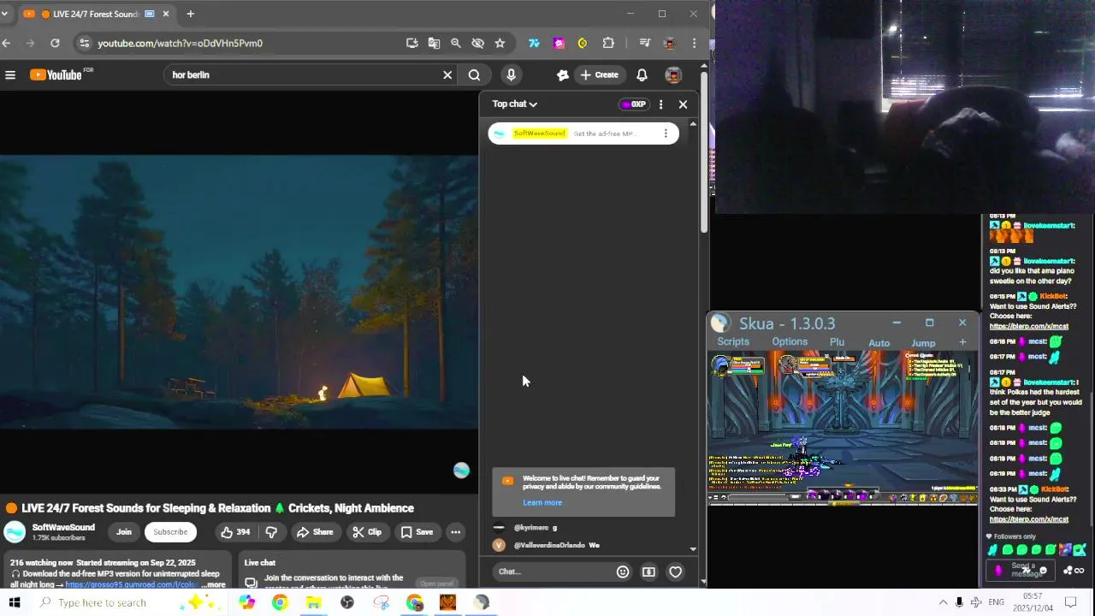Select the LIVE 24/7 Forest Sounds tab
This screenshot has width=1095, height=616.
(x=97, y=14)
